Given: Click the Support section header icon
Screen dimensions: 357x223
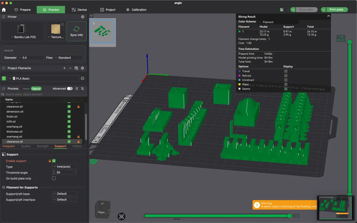Looking at the screenshot, I should point(4,155).
